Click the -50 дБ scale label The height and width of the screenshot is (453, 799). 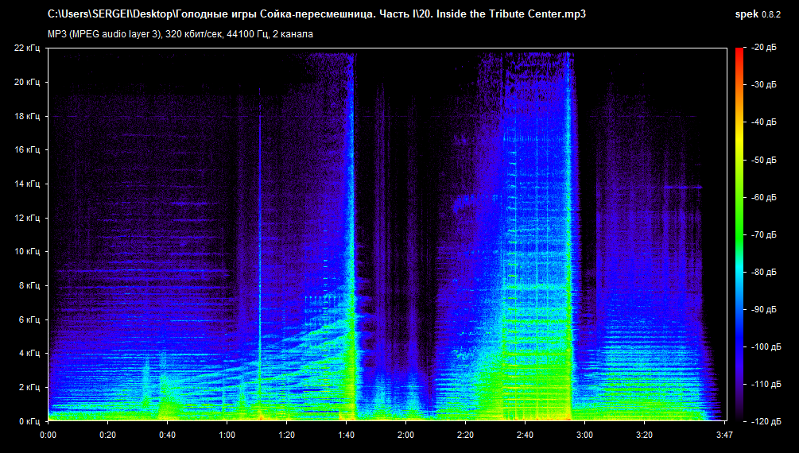[764, 160]
